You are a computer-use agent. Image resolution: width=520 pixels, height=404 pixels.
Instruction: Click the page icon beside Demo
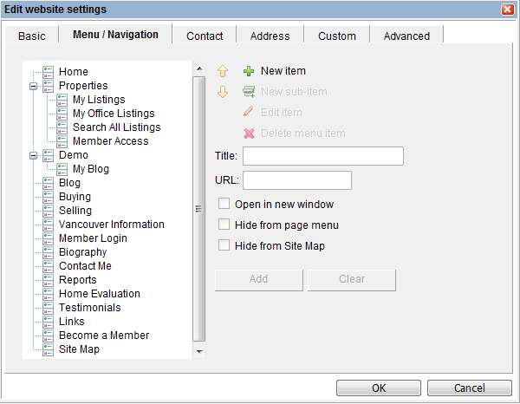click(48, 155)
